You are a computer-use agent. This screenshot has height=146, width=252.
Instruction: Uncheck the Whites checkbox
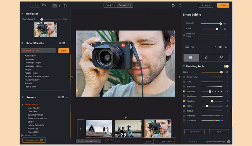pos(184,106)
